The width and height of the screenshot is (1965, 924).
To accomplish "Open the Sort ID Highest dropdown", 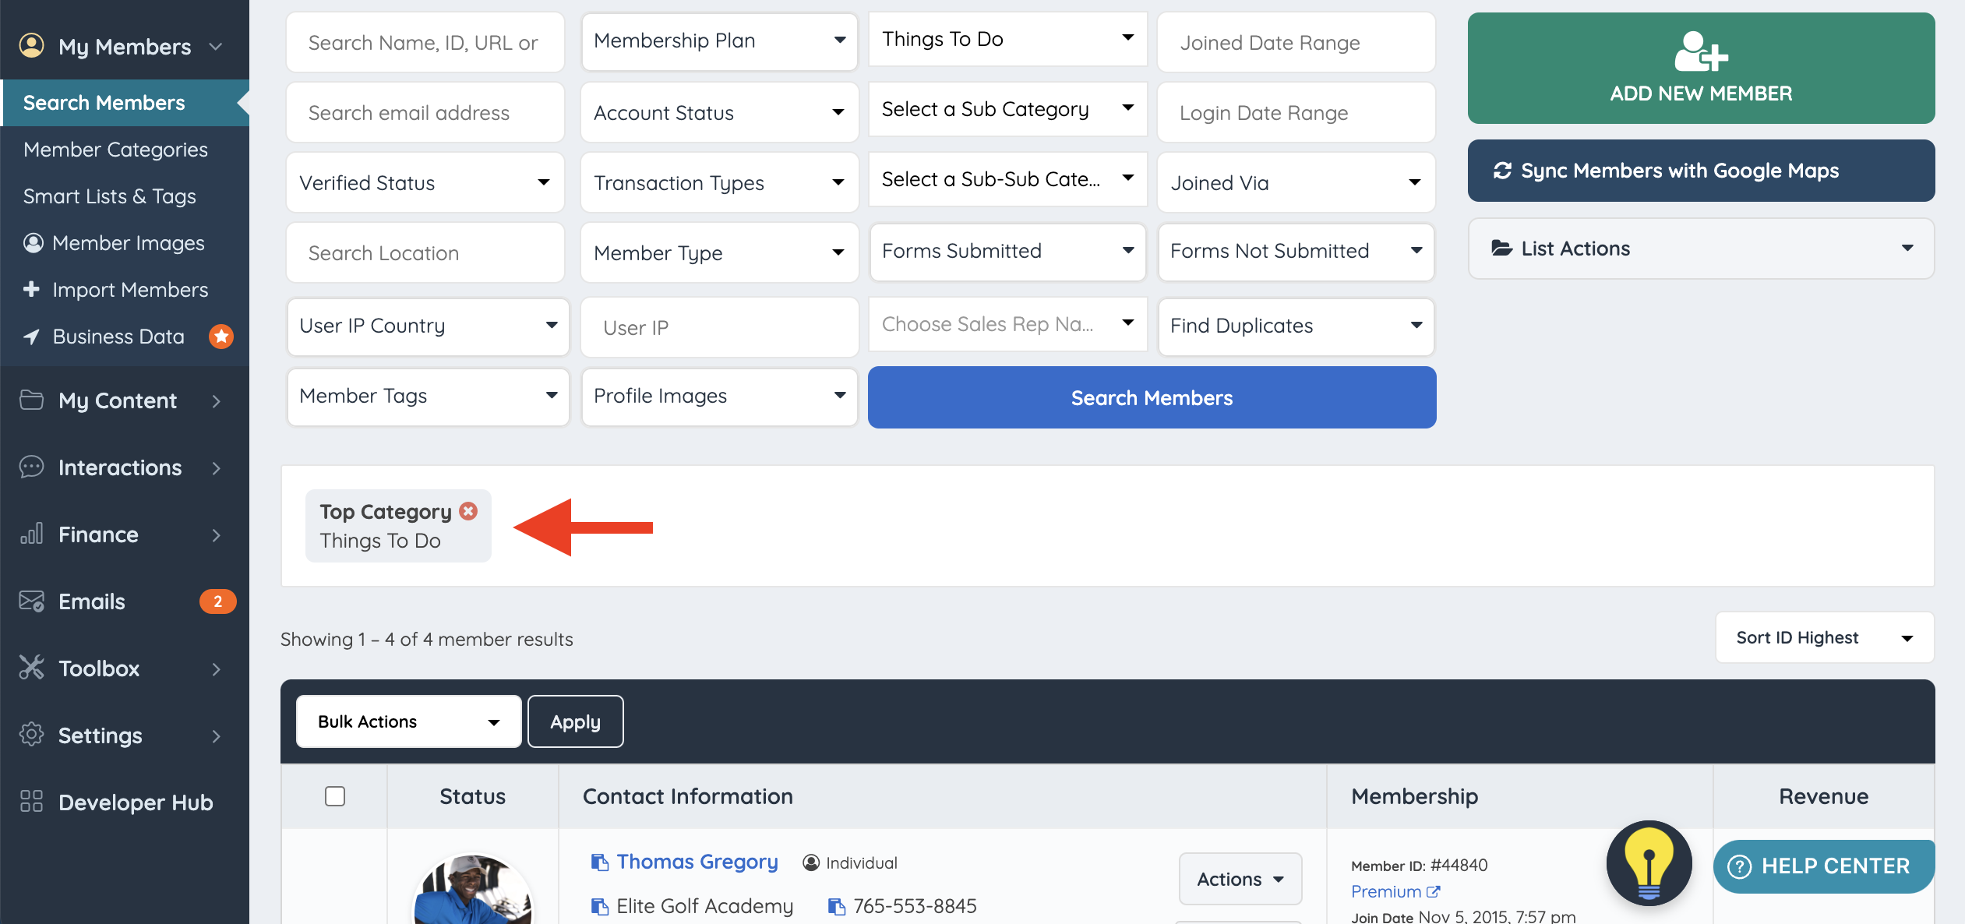I will [x=1823, y=637].
